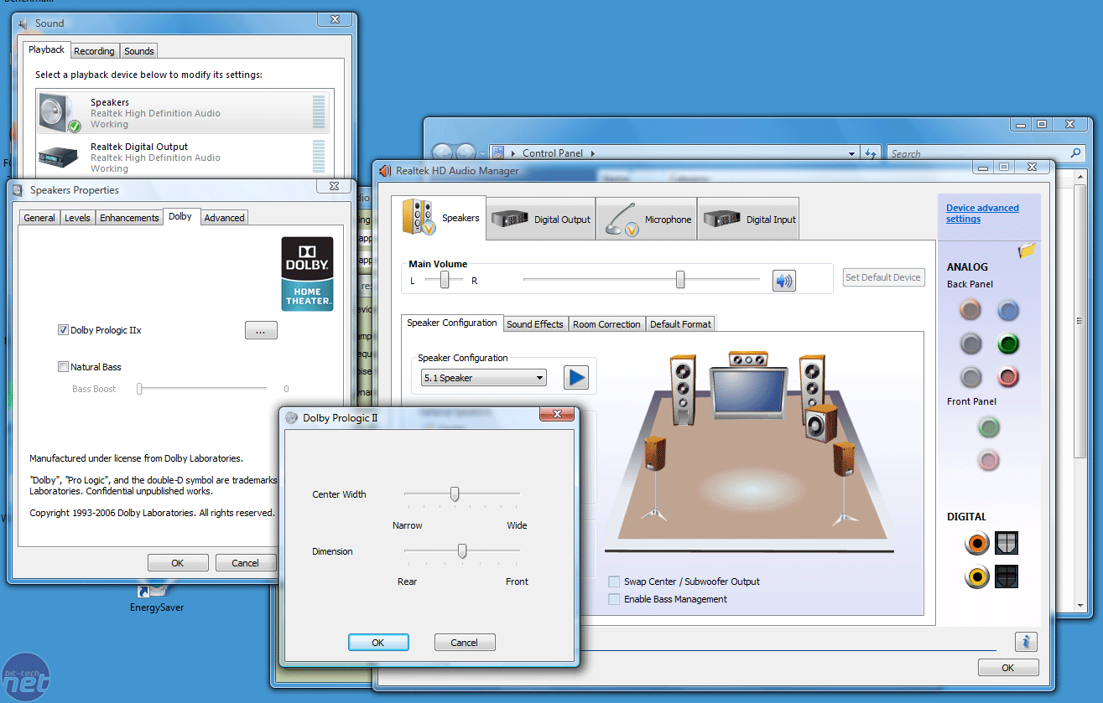Switch to Digital Output device tab
This screenshot has width=1103, height=703.
point(541,219)
